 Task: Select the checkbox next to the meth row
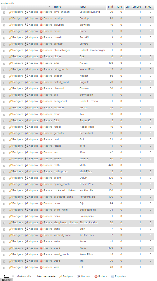click(x=4, y=166)
